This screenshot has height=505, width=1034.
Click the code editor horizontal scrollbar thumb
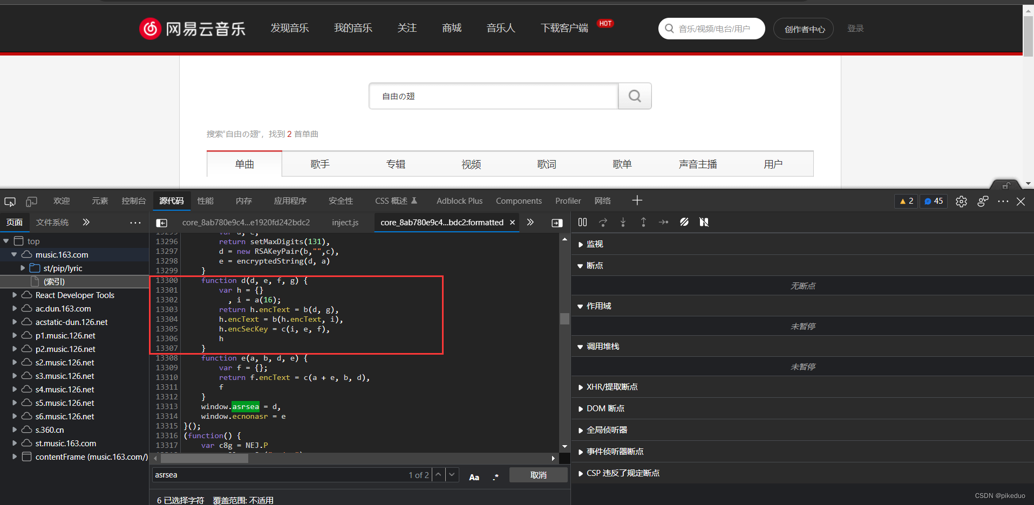click(x=205, y=458)
